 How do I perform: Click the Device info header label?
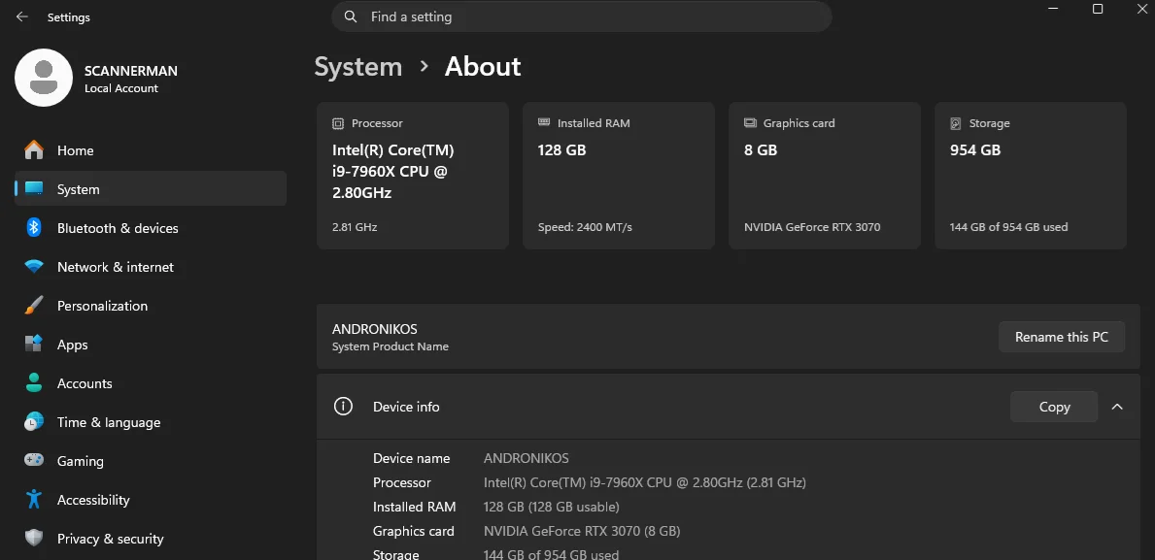tap(406, 407)
